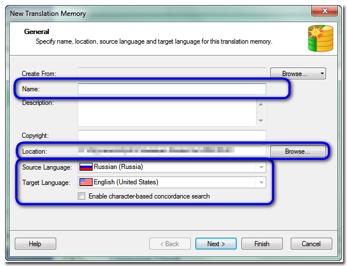Focus the Name text field
This screenshot has width=347, height=266.
172,89
